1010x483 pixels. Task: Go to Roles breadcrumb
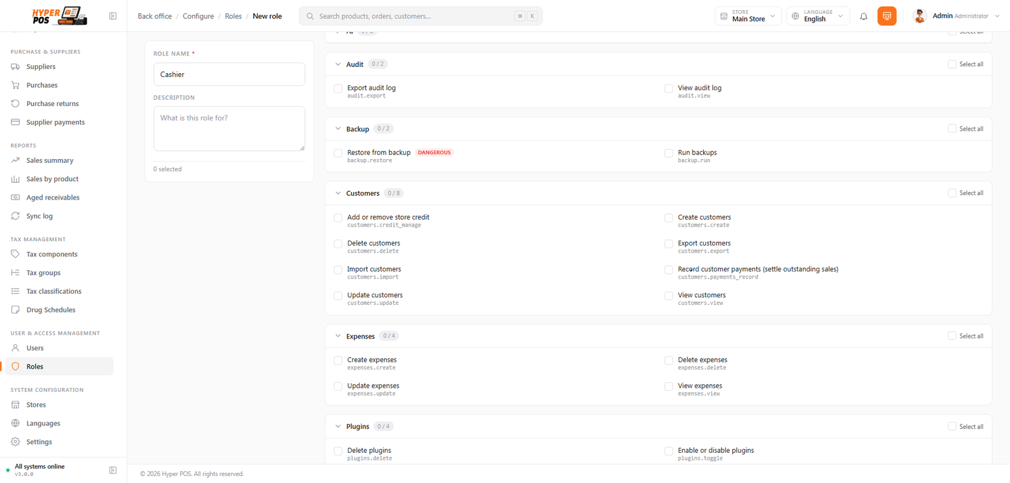pyautogui.click(x=233, y=16)
